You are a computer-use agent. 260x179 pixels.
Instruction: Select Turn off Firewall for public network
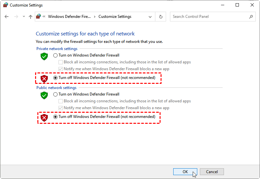point(55,117)
